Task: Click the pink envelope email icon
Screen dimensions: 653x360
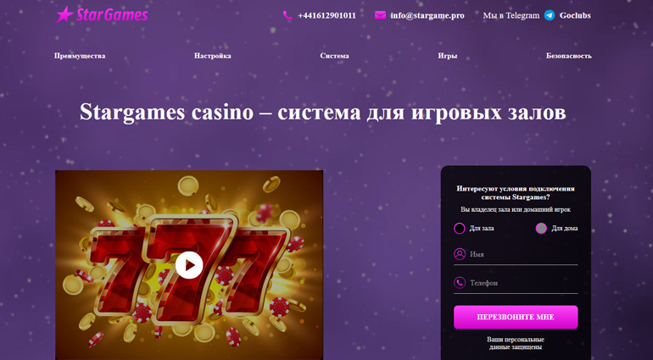Action: click(380, 15)
